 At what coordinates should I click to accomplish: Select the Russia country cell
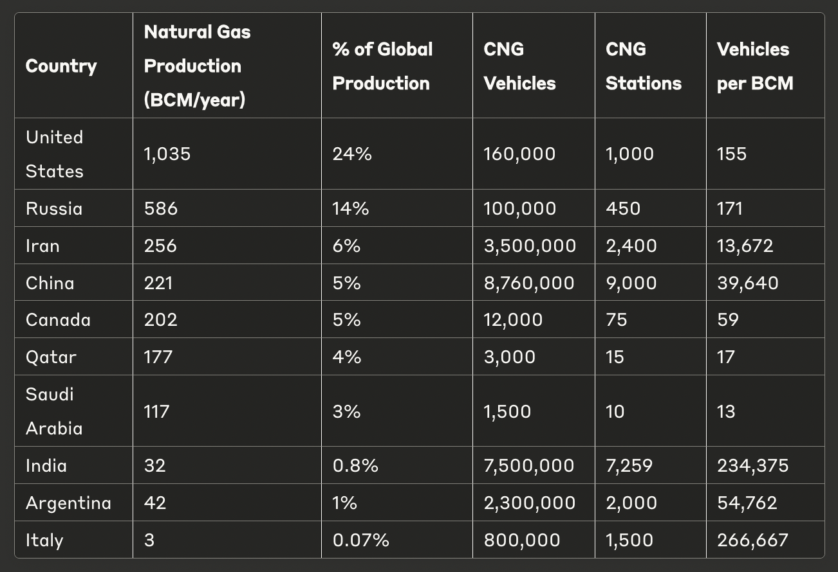pos(54,209)
